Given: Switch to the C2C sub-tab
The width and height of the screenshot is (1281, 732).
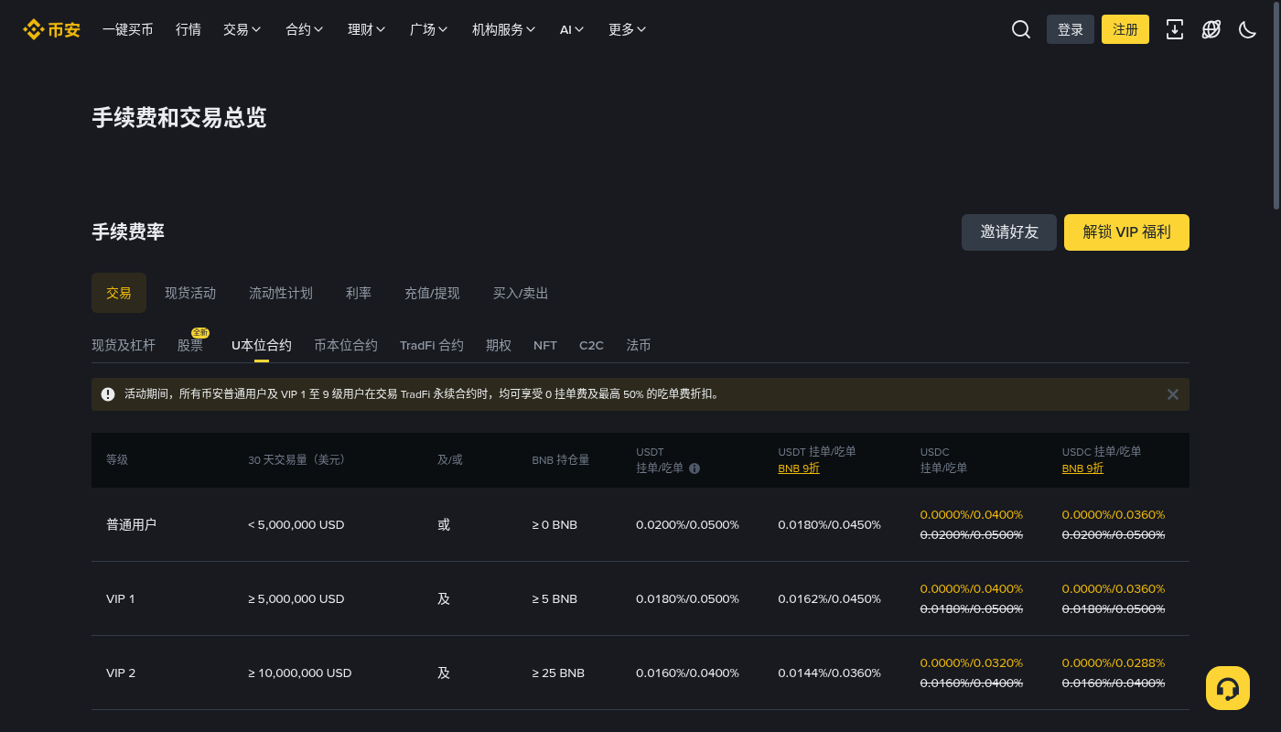Looking at the screenshot, I should tap(591, 345).
